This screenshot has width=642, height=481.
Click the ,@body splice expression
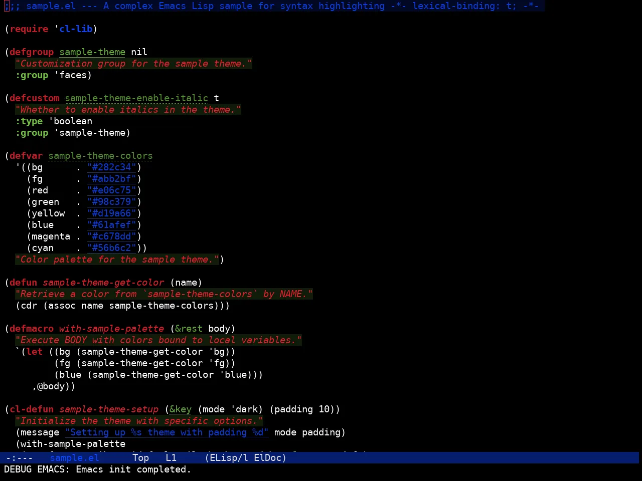coord(51,386)
